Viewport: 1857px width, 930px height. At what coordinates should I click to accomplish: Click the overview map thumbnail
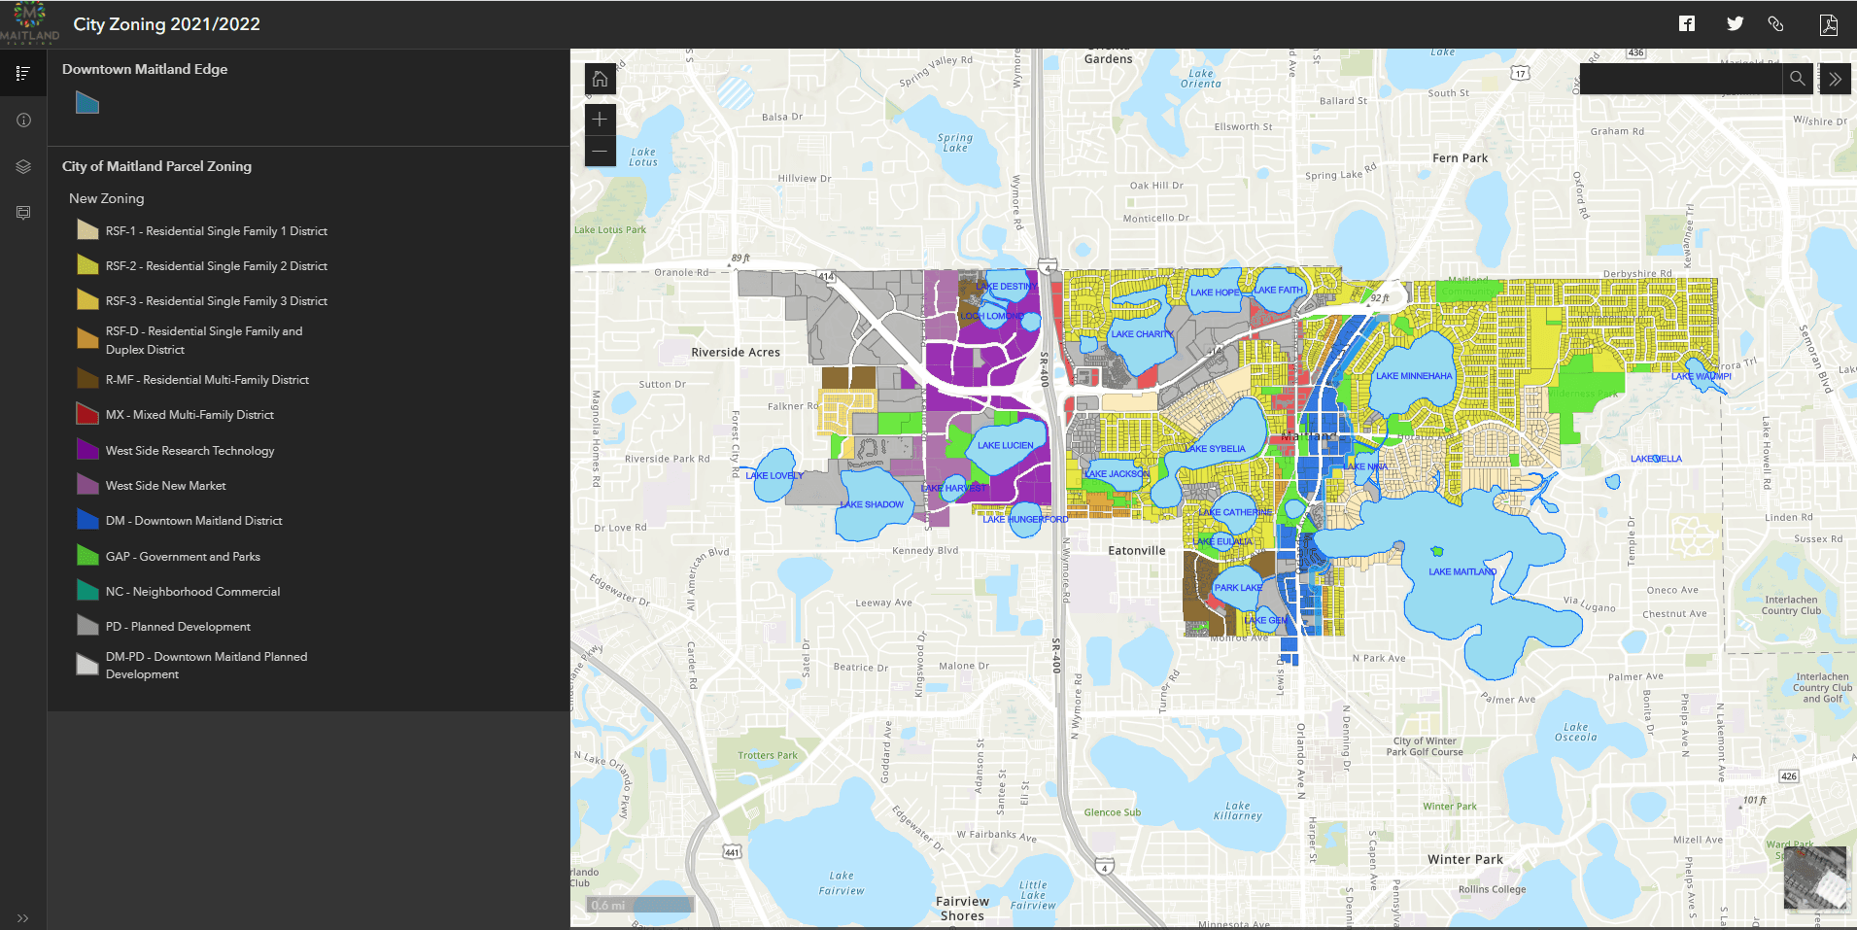pos(1815,878)
